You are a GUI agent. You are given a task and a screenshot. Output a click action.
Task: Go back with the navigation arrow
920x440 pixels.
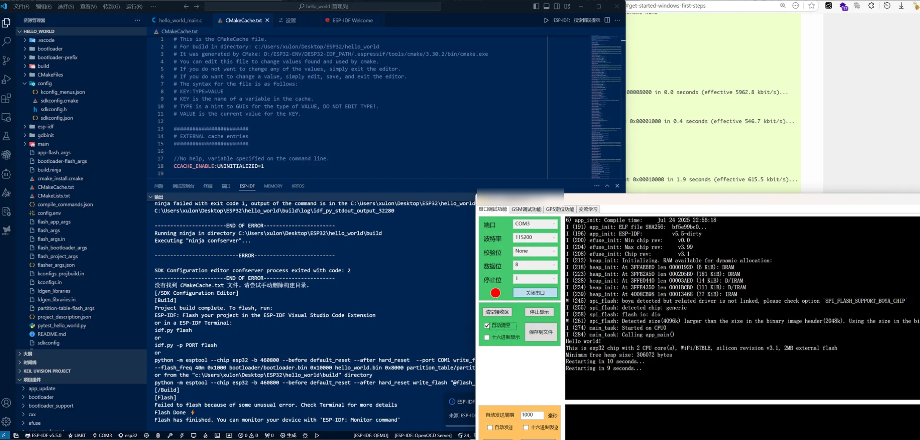[x=186, y=6]
